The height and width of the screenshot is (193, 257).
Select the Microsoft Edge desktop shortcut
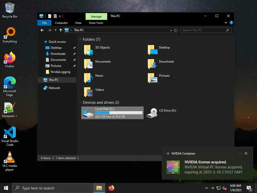(10, 86)
